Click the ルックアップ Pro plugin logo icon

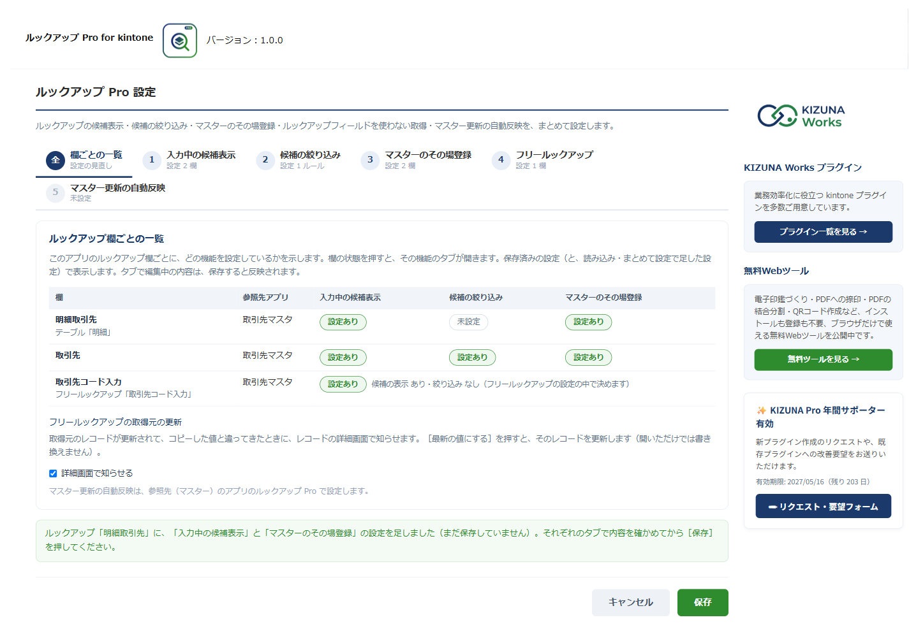(180, 41)
